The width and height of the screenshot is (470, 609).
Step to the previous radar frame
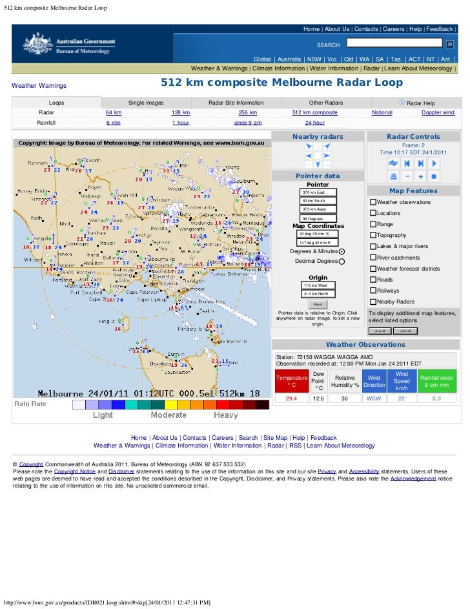point(407,163)
